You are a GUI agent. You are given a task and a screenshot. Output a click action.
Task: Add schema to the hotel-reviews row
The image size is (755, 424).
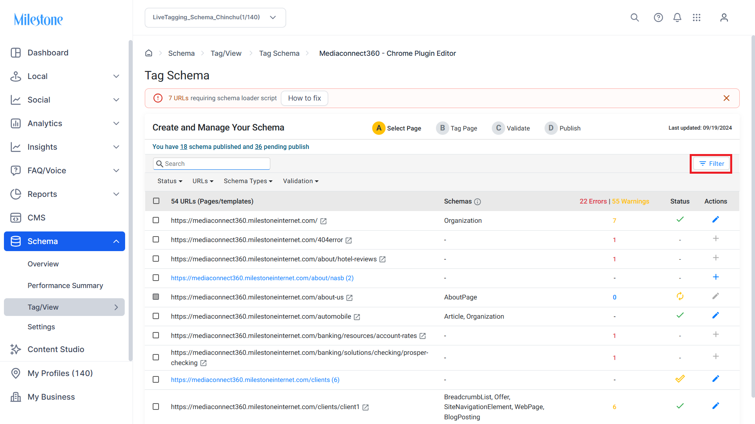[716, 258]
